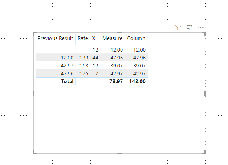Open the visual filter funnel icon
Image resolution: width=228 pixels, height=165 pixels.
178,27
